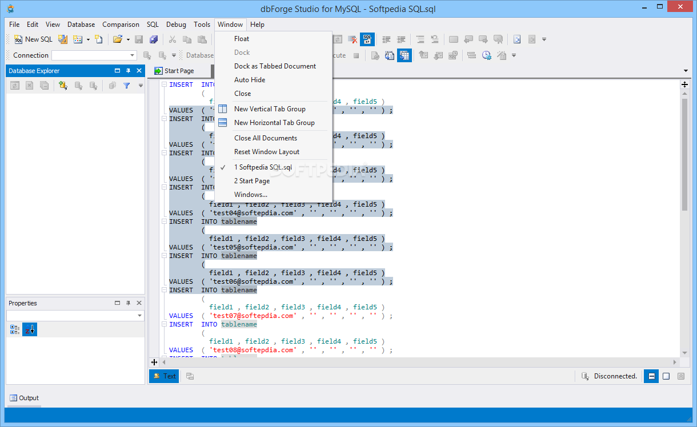Screen dimensions: 697x427
Task: Click the clear bookmarks icon
Action: pos(498,39)
